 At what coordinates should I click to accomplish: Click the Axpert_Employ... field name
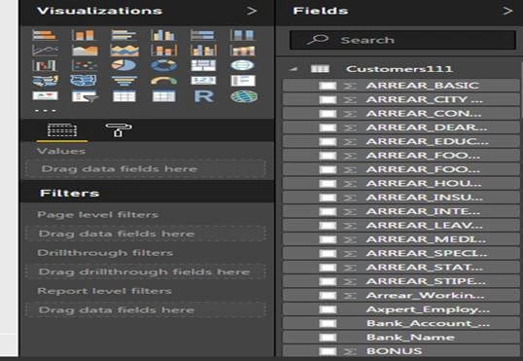coord(428,309)
